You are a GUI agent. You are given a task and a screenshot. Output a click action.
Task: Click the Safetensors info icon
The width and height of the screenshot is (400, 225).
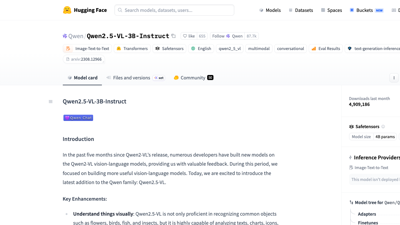[383, 127]
